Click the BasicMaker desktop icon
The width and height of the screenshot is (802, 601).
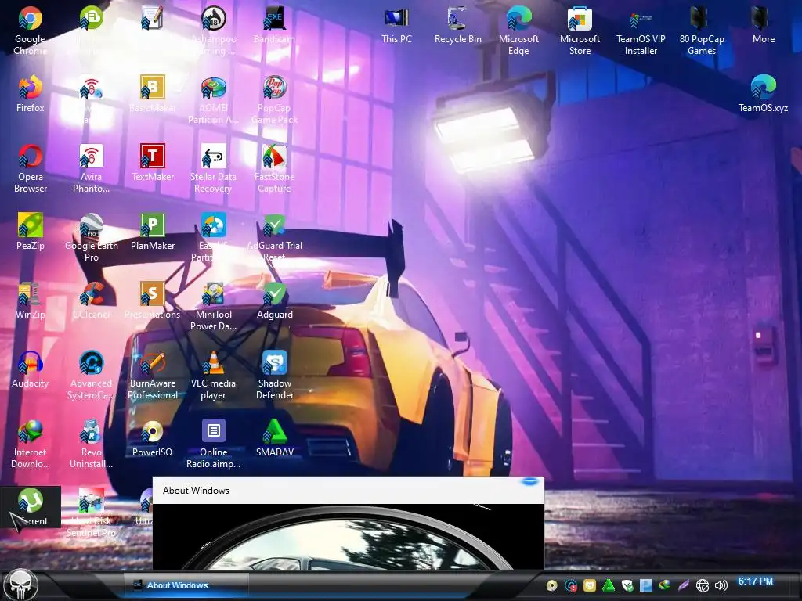(x=153, y=88)
